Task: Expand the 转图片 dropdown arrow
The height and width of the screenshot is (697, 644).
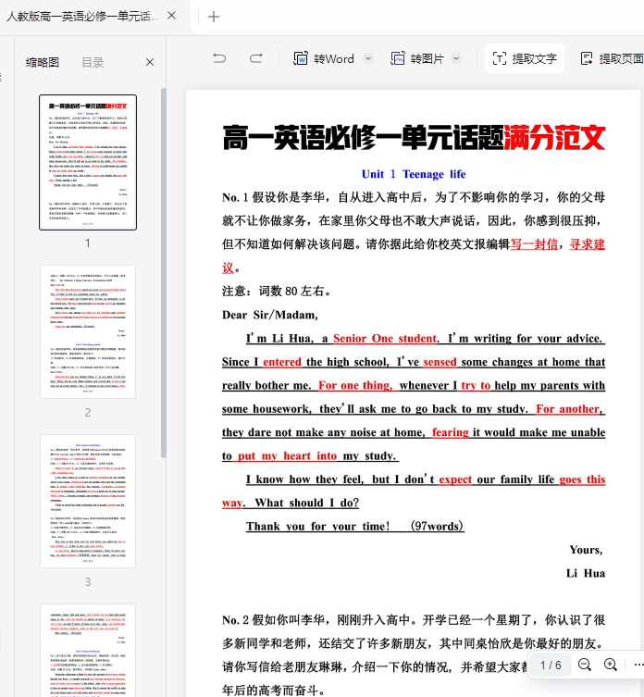Action: tap(456, 58)
